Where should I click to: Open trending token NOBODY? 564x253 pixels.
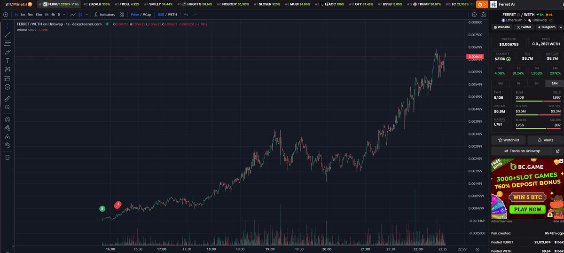click(232, 4)
